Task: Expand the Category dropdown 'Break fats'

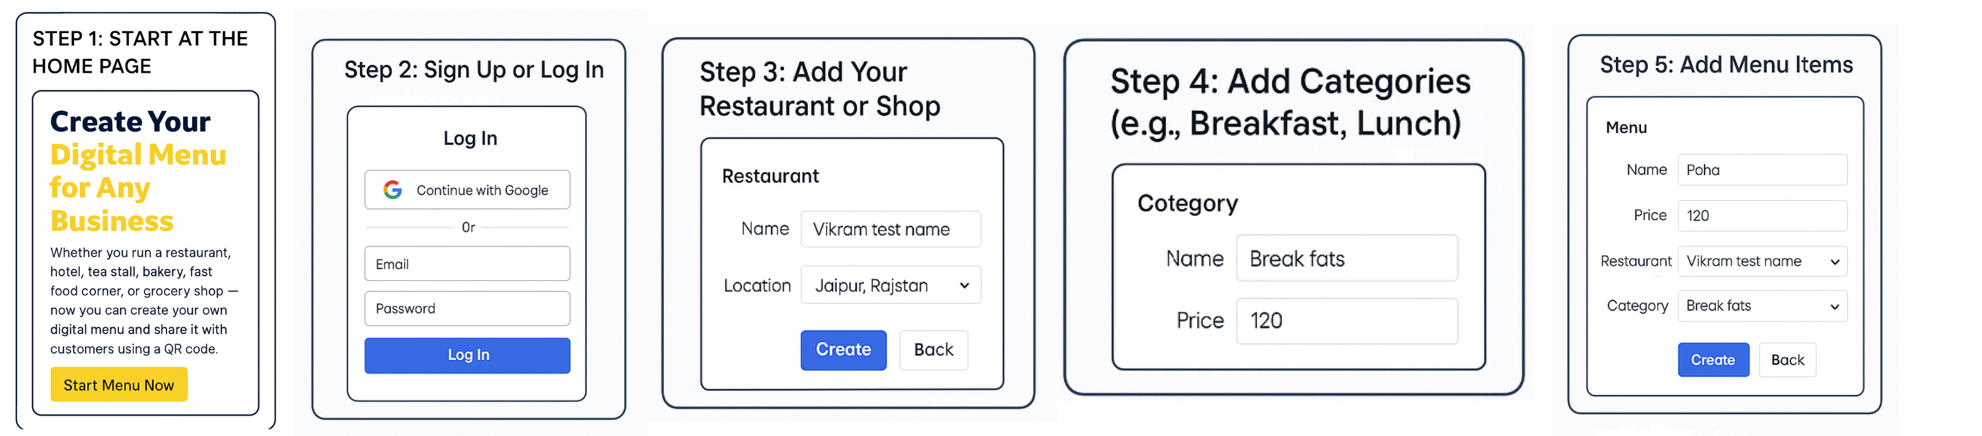Action: pyautogui.click(x=1762, y=306)
